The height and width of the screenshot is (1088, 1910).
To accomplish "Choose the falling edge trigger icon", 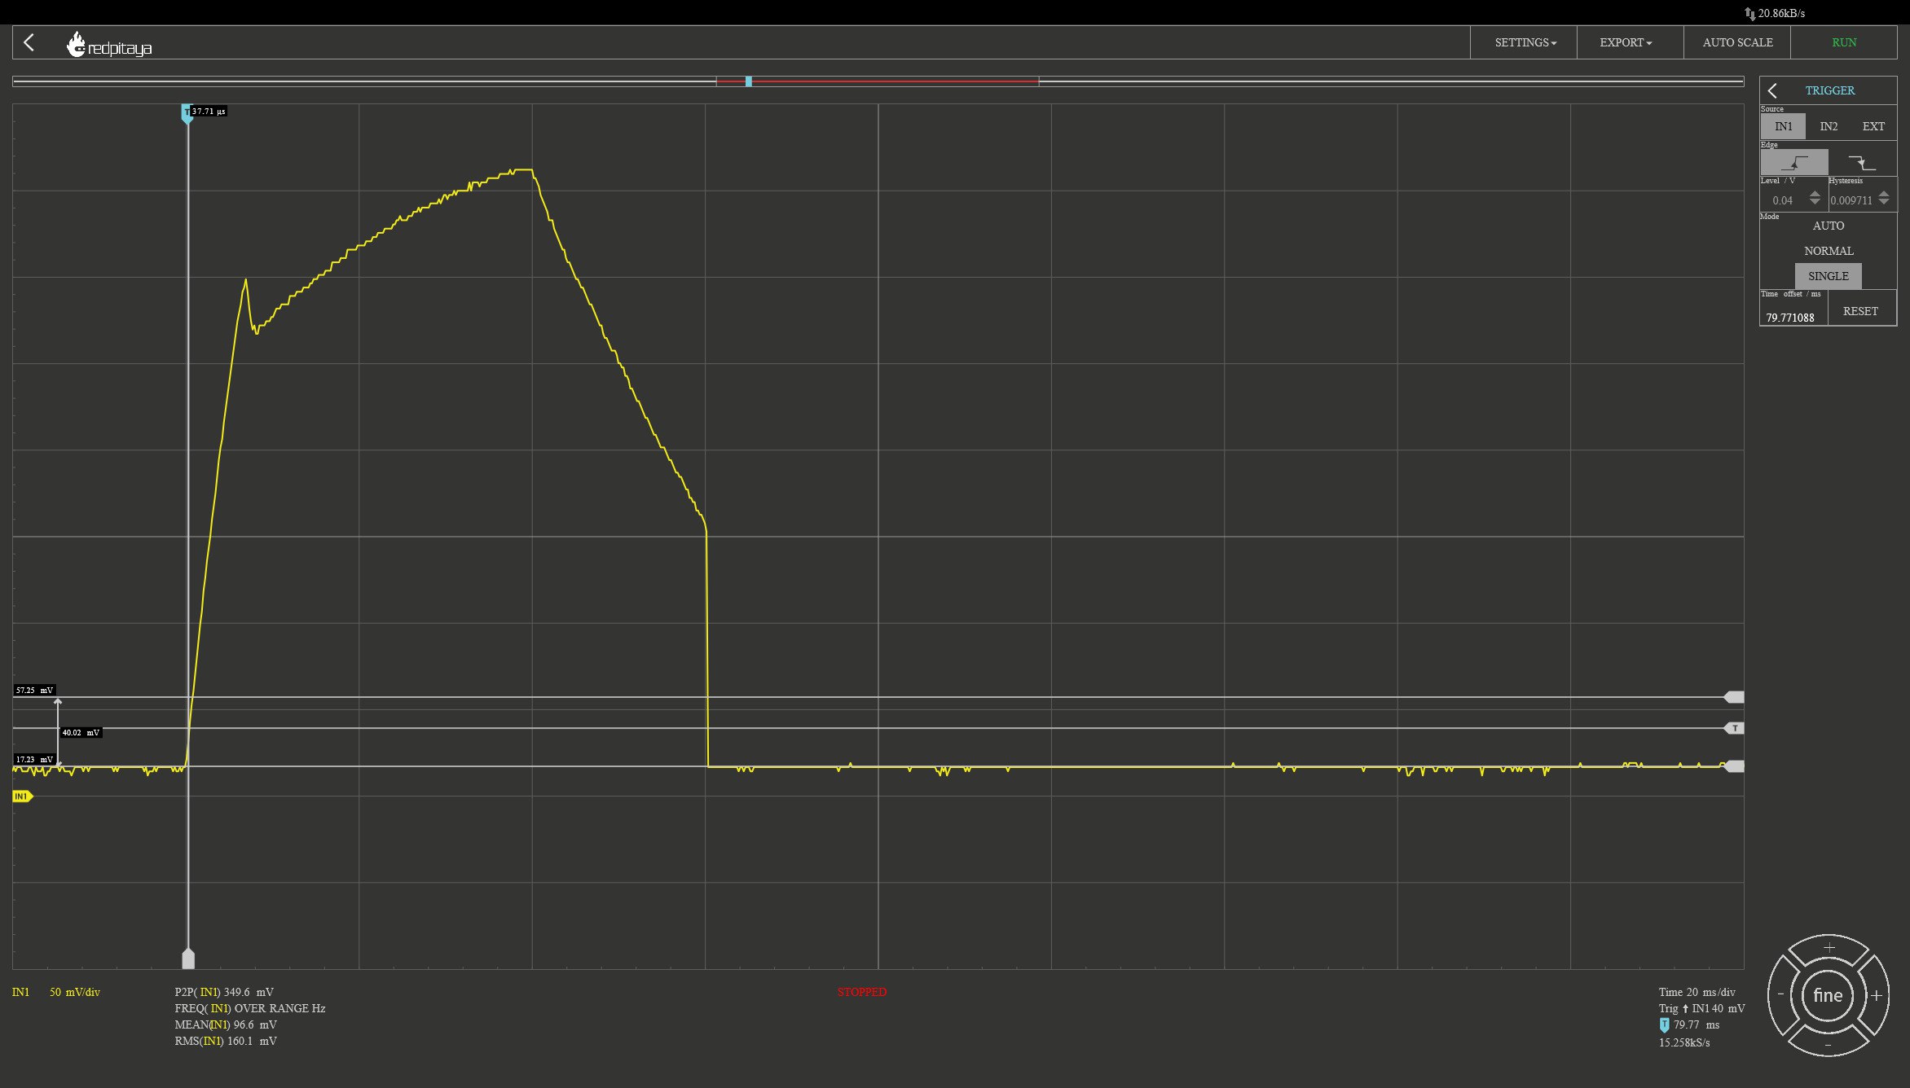I will point(1862,163).
